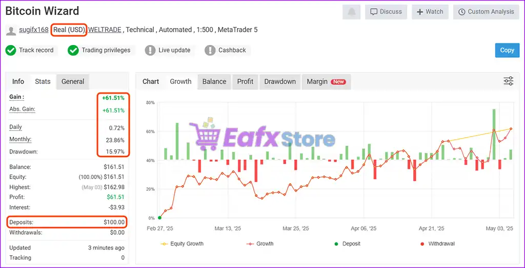Click the green deposit dot at chart start
The height and width of the screenshot is (268, 525).
[x=160, y=218]
